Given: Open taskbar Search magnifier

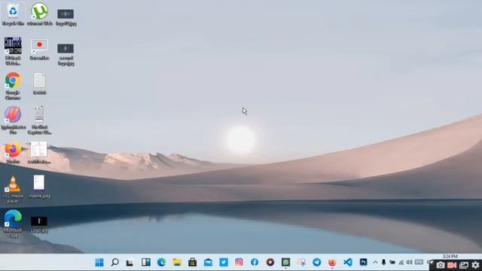Looking at the screenshot, I should tap(115, 263).
